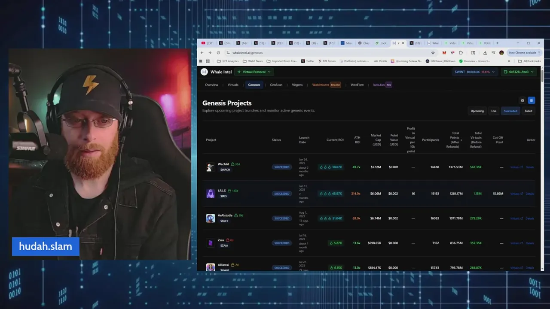Open the DAOhaus bookmark
This screenshot has width=550, height=309.
(441, 61)
